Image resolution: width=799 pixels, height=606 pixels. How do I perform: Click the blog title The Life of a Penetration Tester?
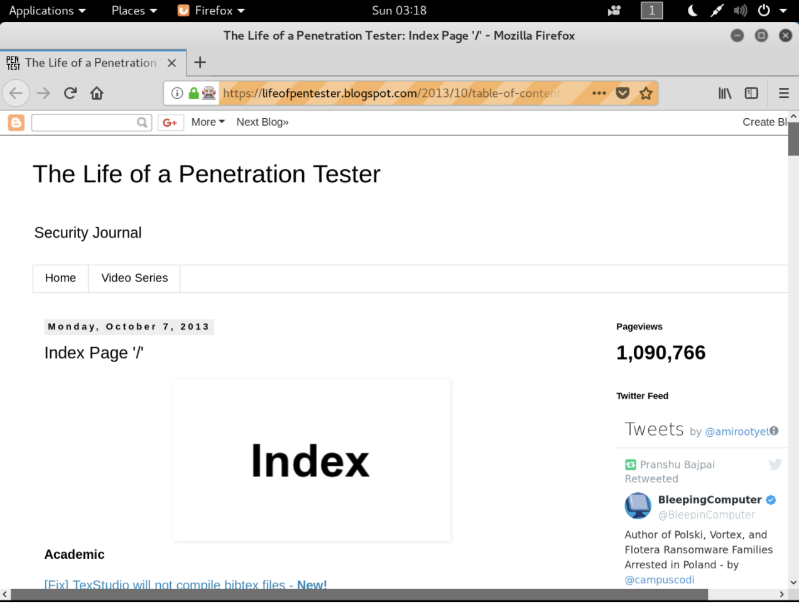[x=207, y=174]
